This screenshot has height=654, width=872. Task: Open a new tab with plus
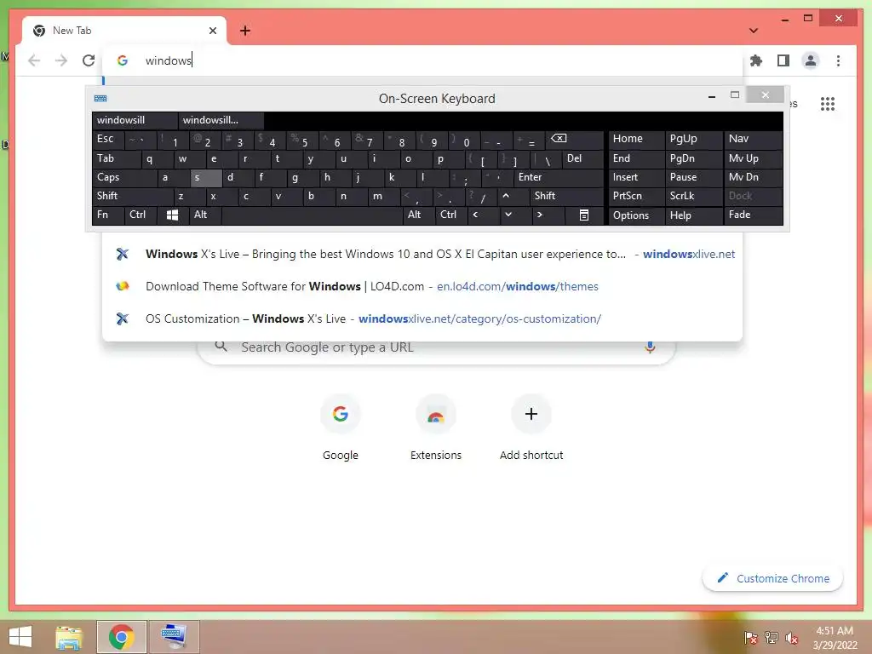pos(245,31)
